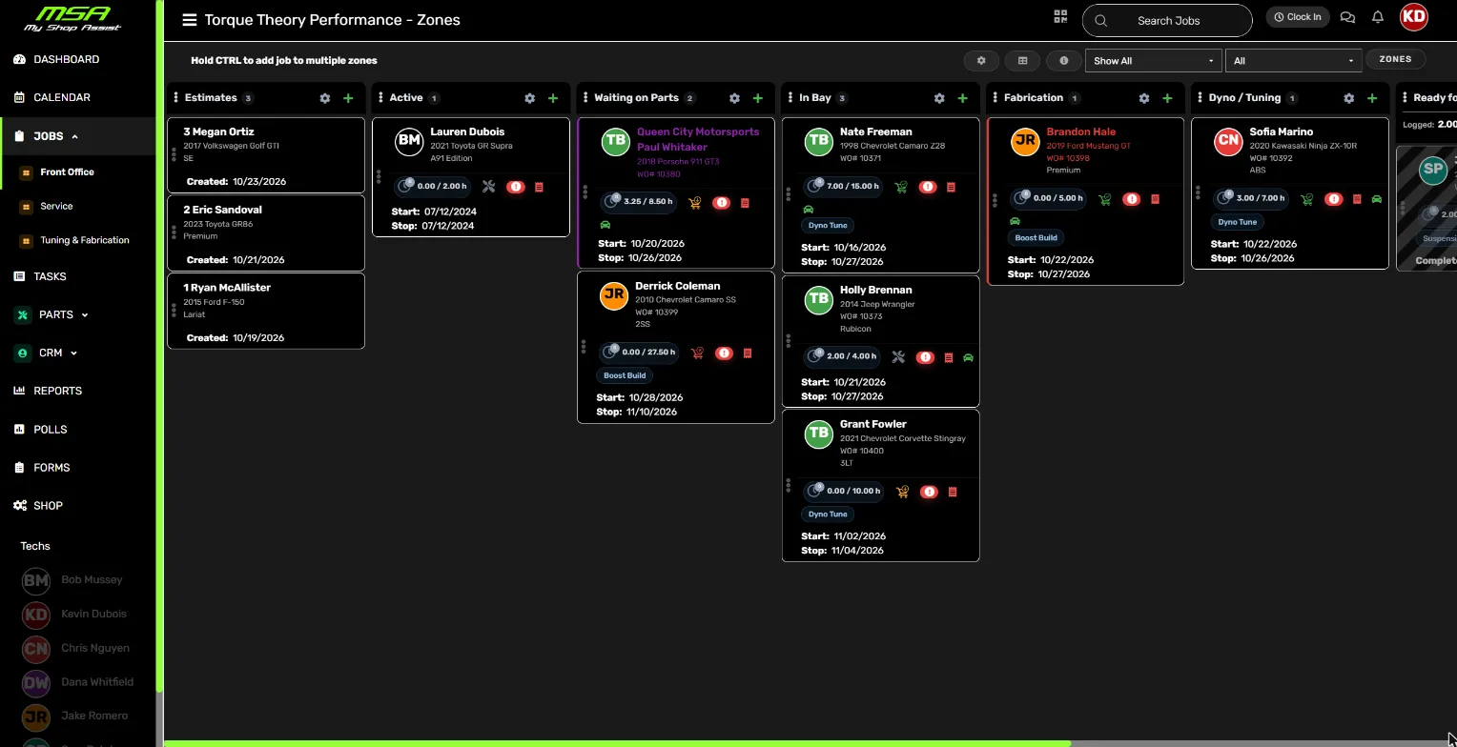Click the green car icon on Holly Brennan's card
1457x747 pixels.
(968, 357)
